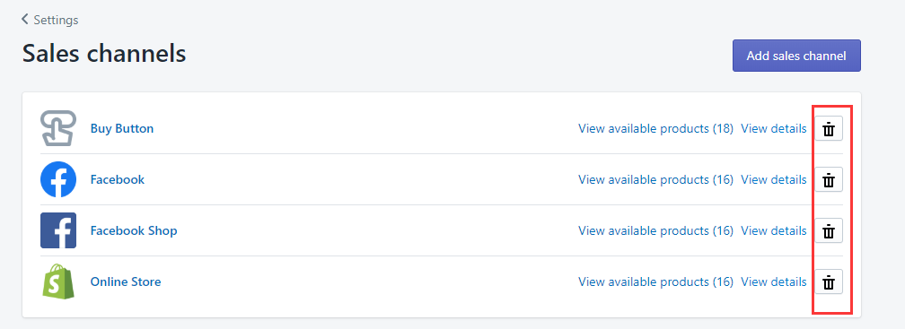
Task: Open the Online Store name link
Action: click(x=126, y=281)
